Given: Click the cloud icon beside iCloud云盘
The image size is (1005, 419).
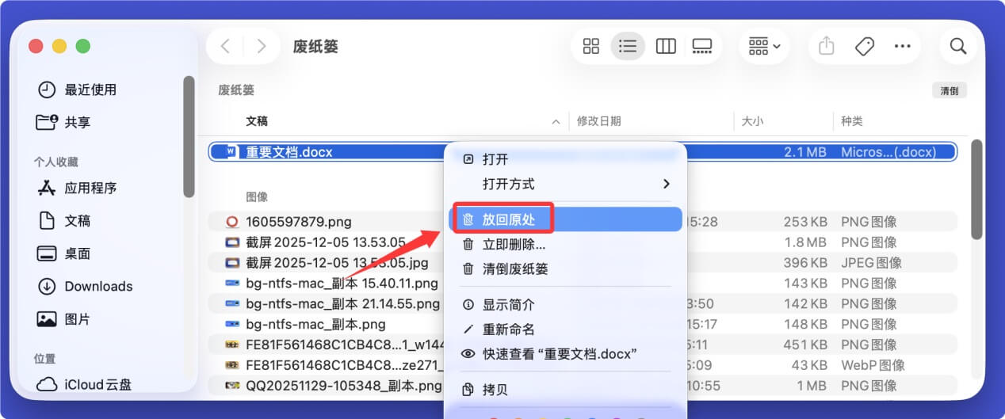Looking at the screenshot, I should click(47, 385).
